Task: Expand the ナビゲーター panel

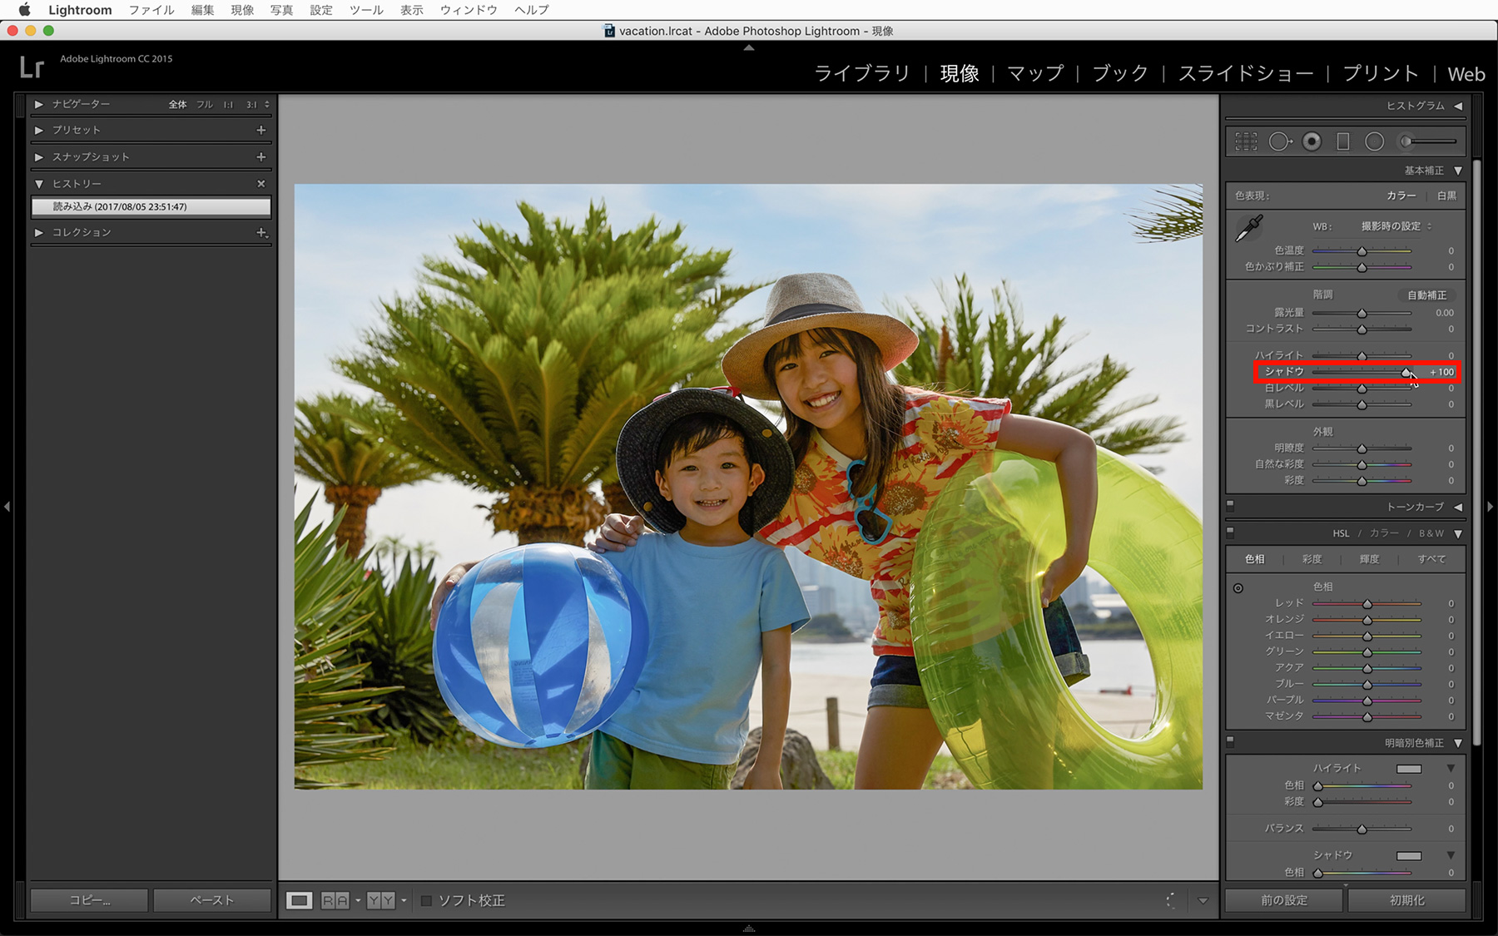Action: pyautogui.click(x=38, y=104)
